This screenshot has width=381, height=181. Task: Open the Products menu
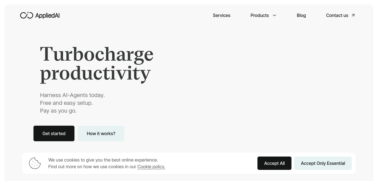pos(260,15)
